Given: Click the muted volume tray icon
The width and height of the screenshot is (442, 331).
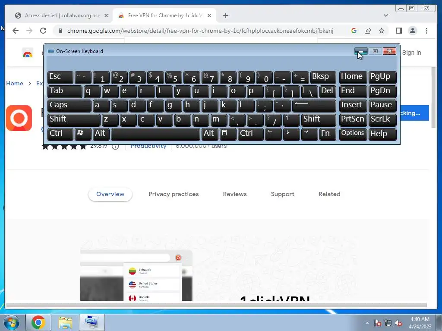Looking at the screenshot, I should 398,323.
